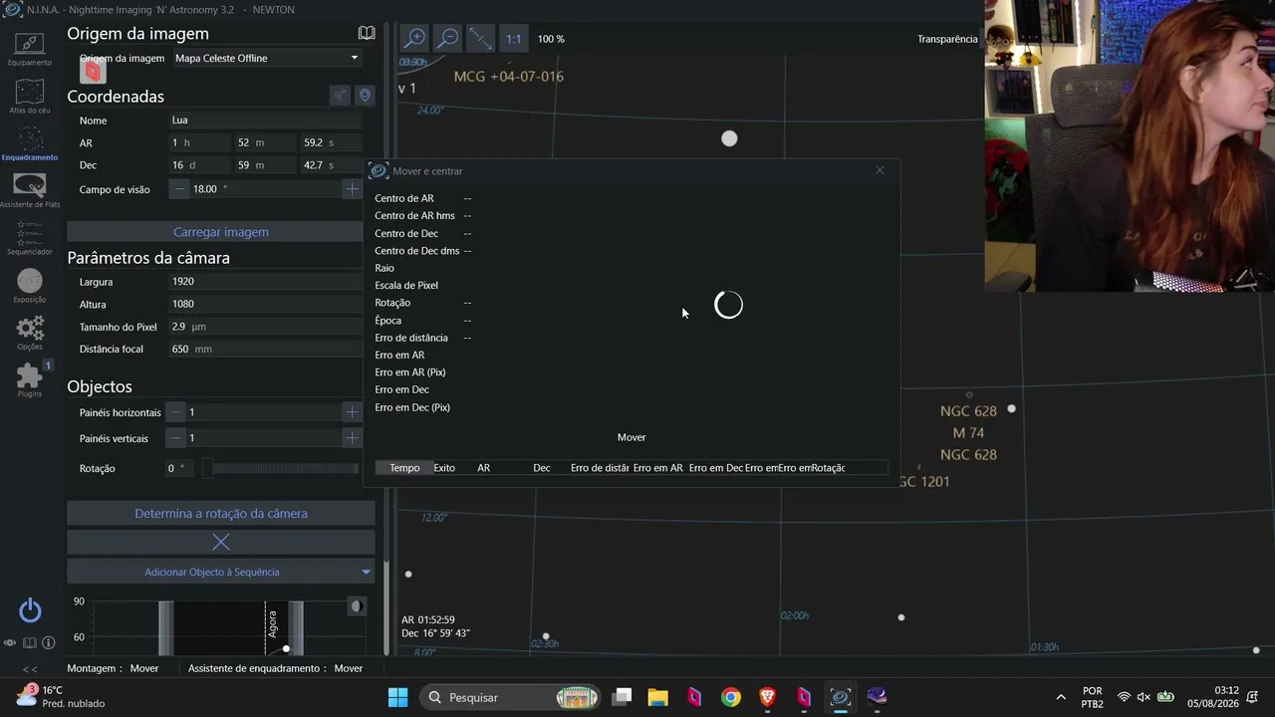Click the fit-to-view diagonal arrow icon
Viewport: 1275px width, 717px height.
(481, 39)
